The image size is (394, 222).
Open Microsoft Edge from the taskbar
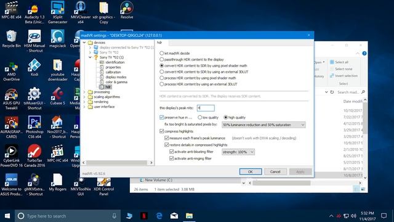tap(159, 216)
